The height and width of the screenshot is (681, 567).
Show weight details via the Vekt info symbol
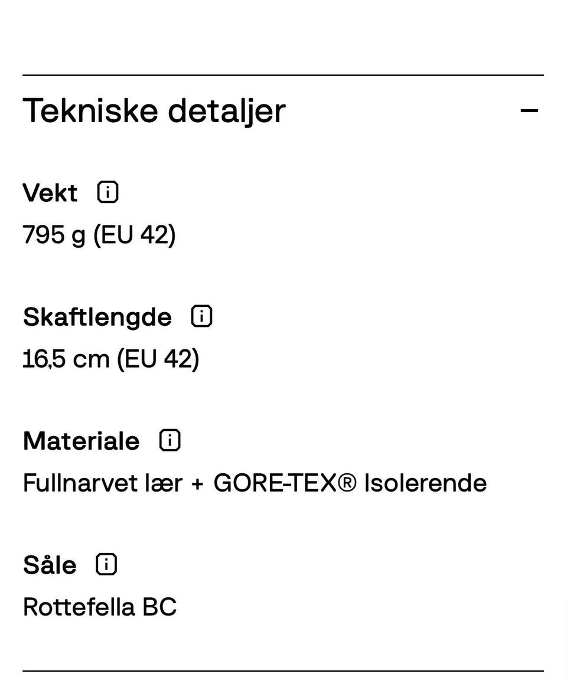(x=107, y=191)
